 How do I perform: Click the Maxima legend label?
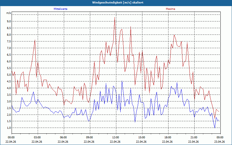(170, 9)
